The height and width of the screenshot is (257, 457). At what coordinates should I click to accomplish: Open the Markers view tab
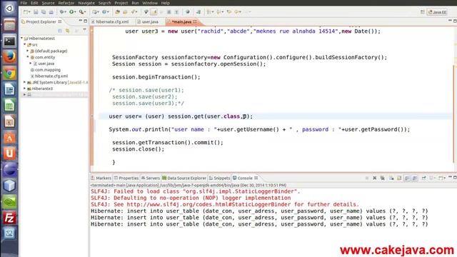(x=101, y=178)
